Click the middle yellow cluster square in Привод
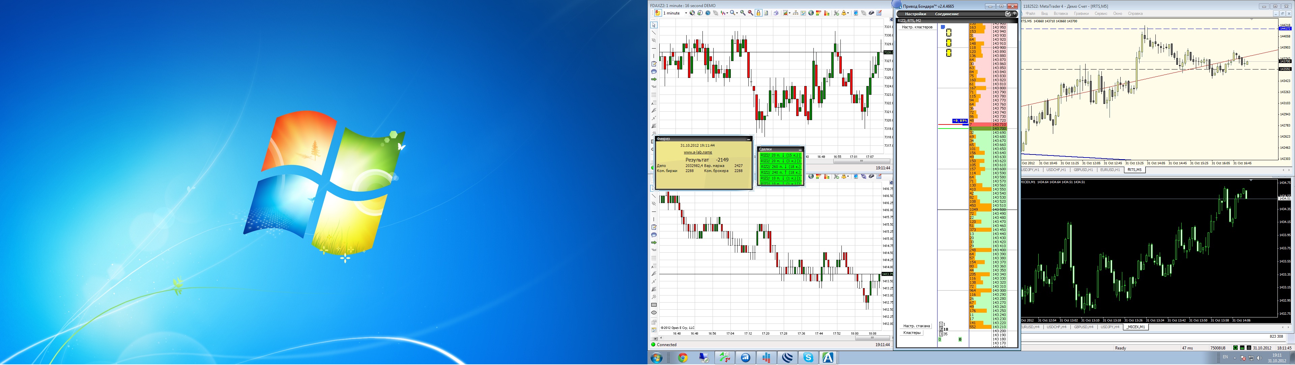1295x365 pixels. coord(949,43)
